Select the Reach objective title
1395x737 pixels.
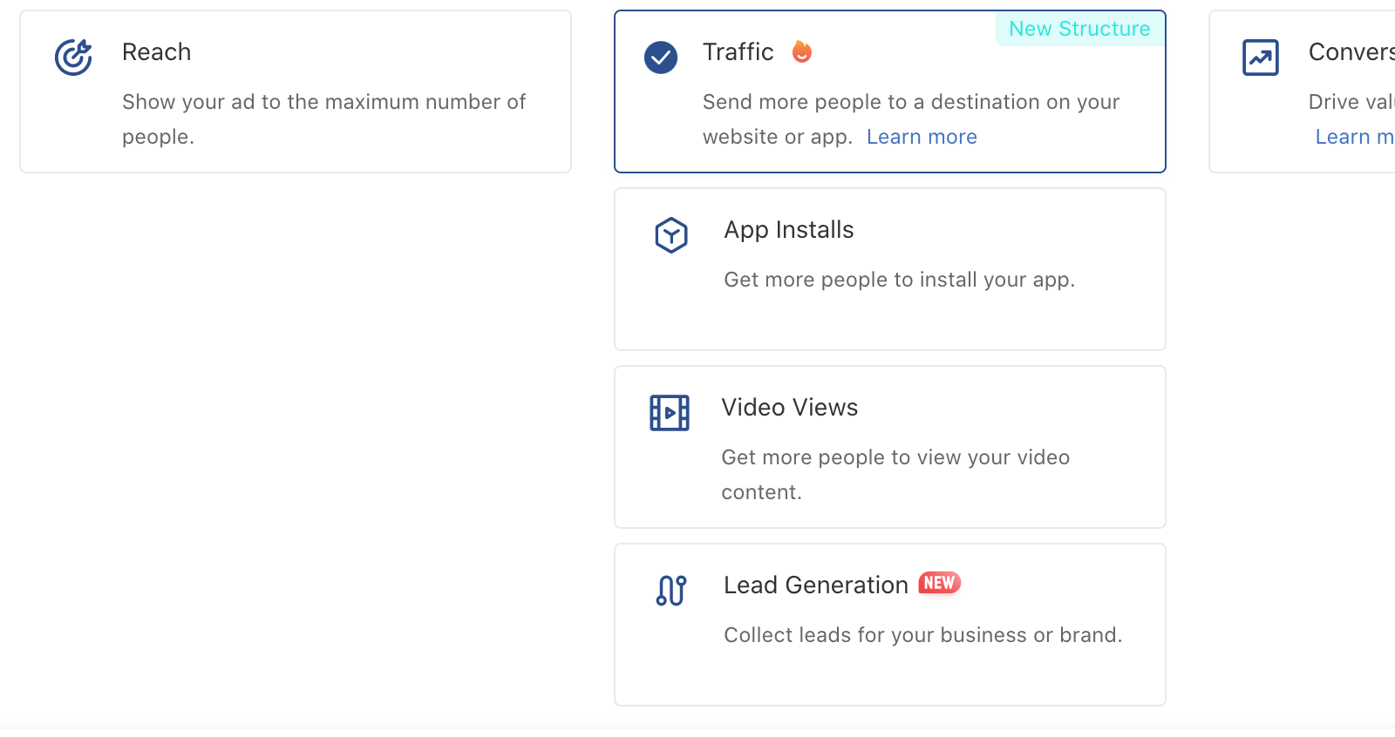tap(156, 52)
